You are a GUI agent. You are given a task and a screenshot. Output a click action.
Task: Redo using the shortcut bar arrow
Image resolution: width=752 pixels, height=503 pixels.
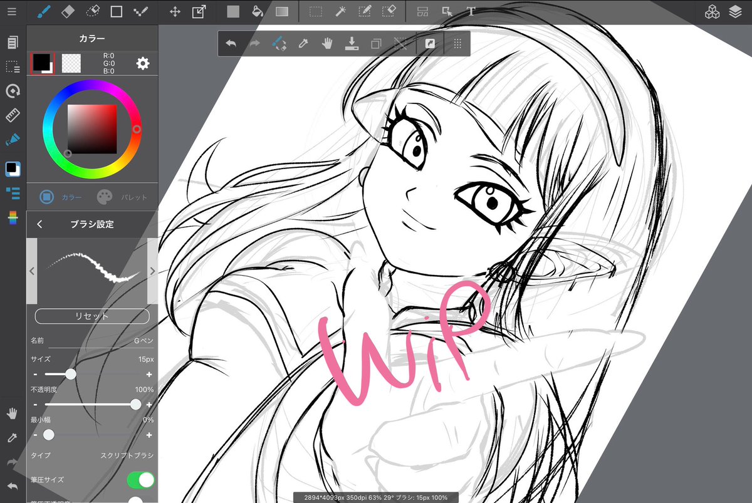coord(254,44)
